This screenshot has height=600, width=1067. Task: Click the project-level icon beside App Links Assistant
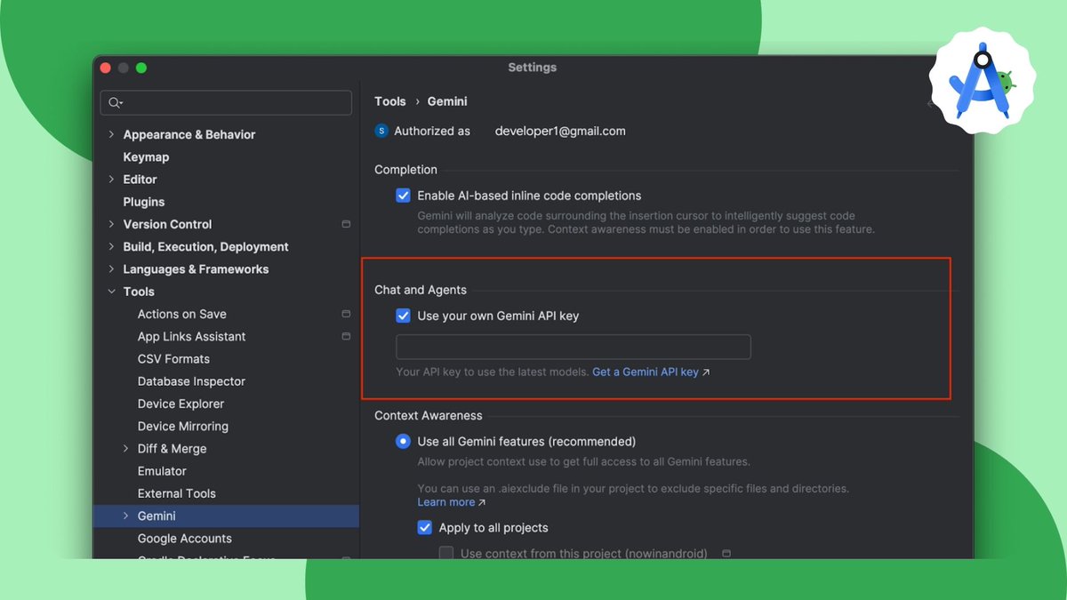pos(346,336)
